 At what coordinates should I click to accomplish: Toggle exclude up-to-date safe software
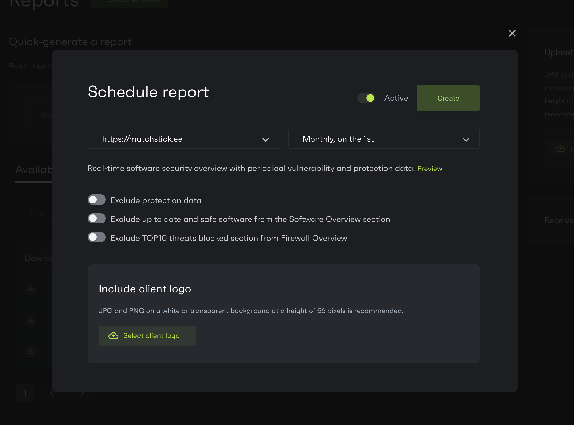click(97, 219)
